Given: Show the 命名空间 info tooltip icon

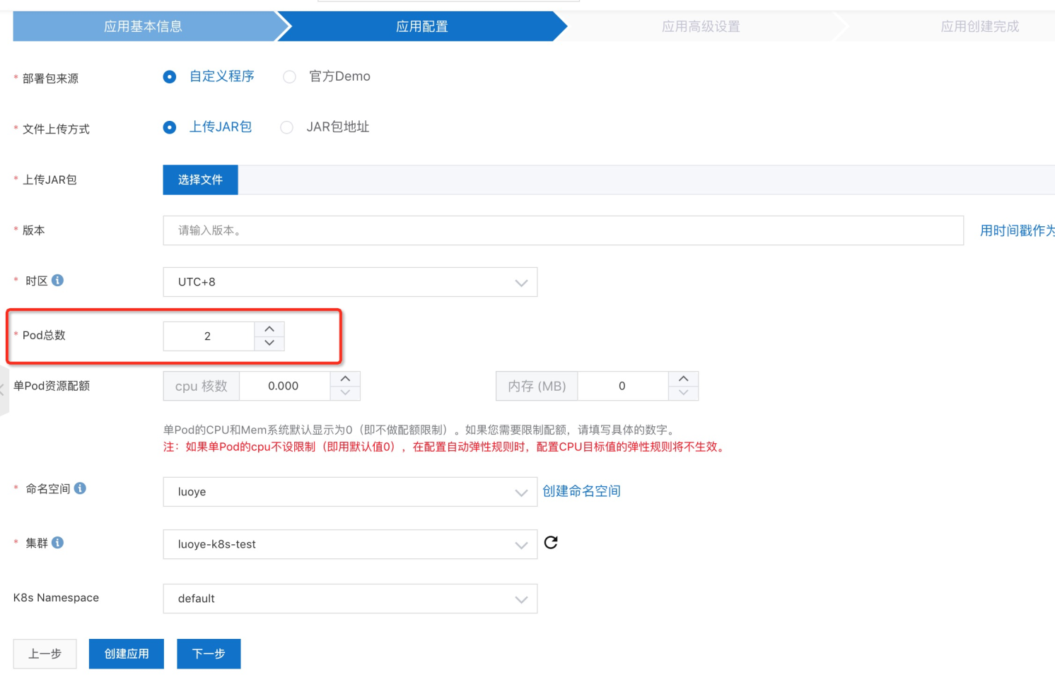Looking at the screenshot, I should (x=81, y=488).
